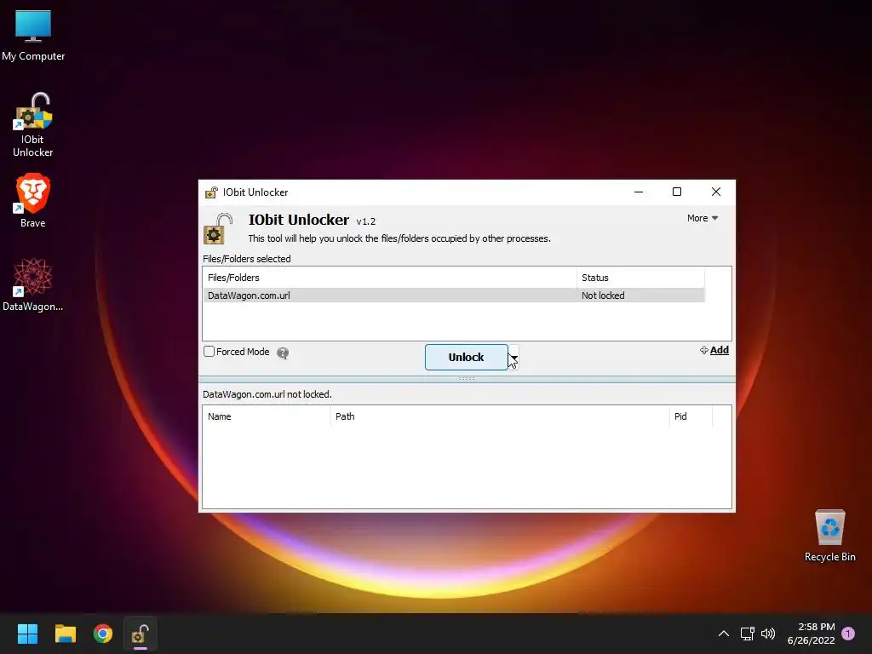Viewport: 872px width, 654px height.
Task: Click the Path column header
Action: (x=500, y=416)
